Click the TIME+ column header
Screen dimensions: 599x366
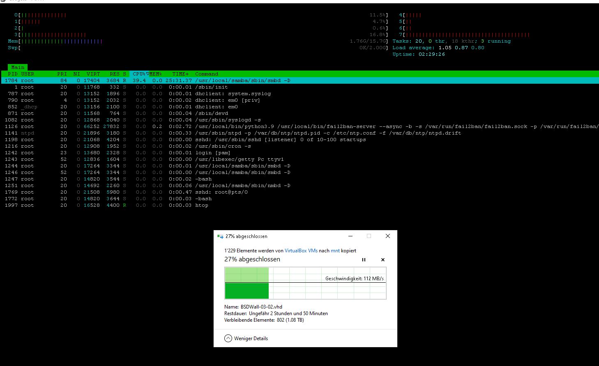point(180,74)
